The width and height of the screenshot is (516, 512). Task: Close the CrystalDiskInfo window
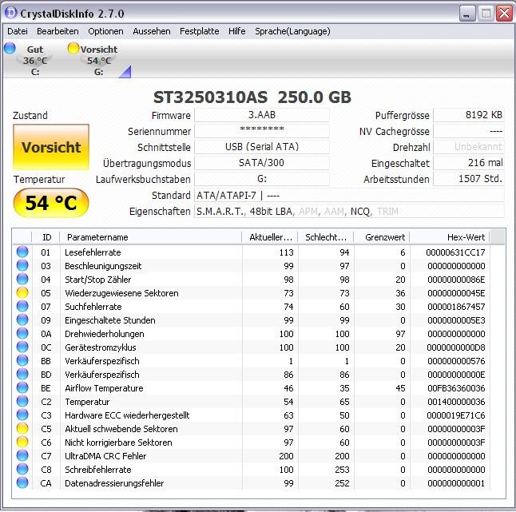(504, 14)
